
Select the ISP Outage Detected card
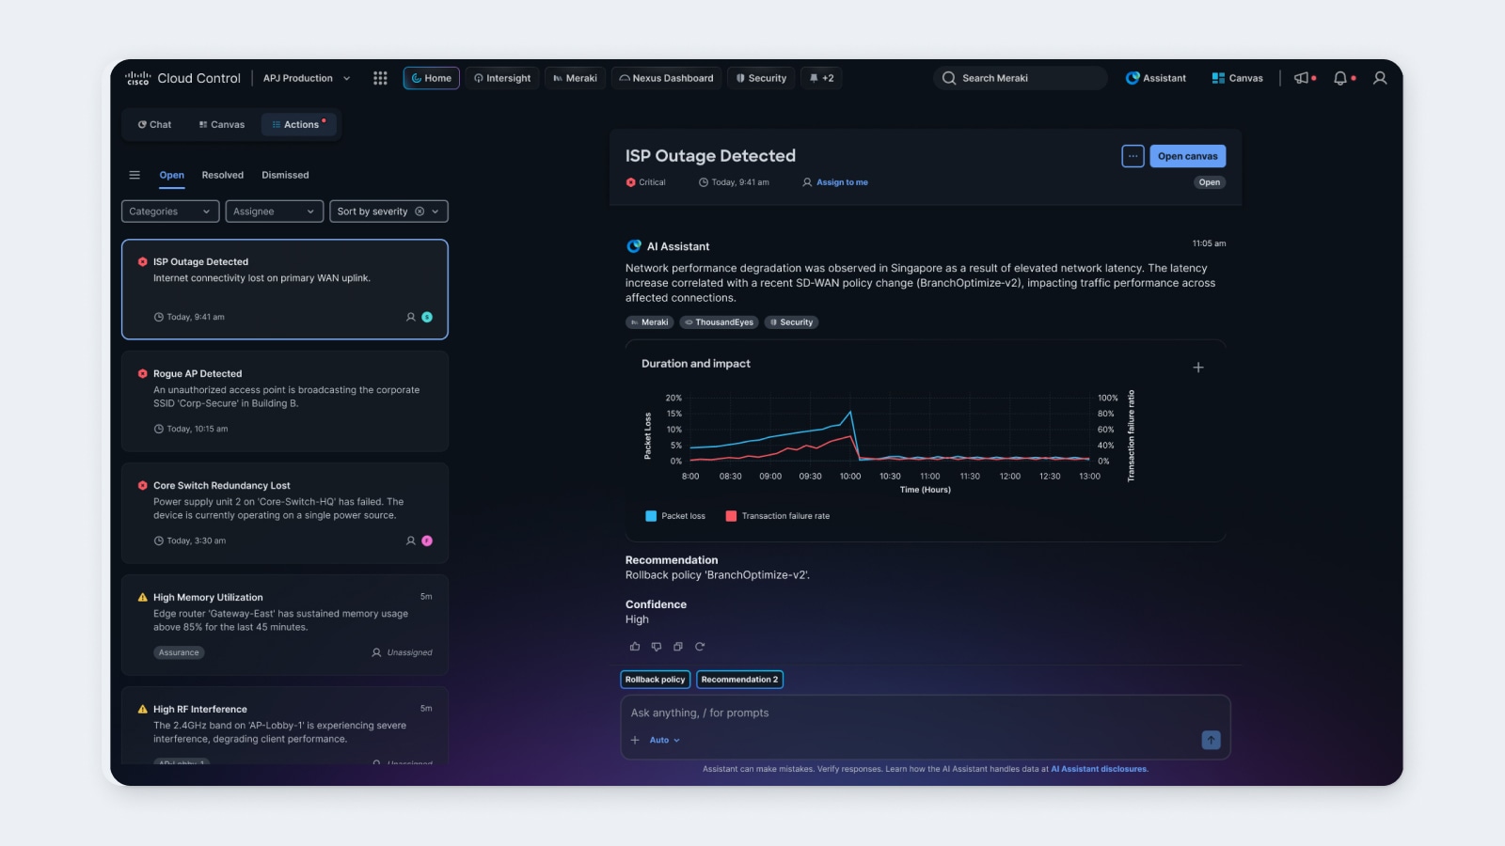pyautogui.click(x=285, y=290)
